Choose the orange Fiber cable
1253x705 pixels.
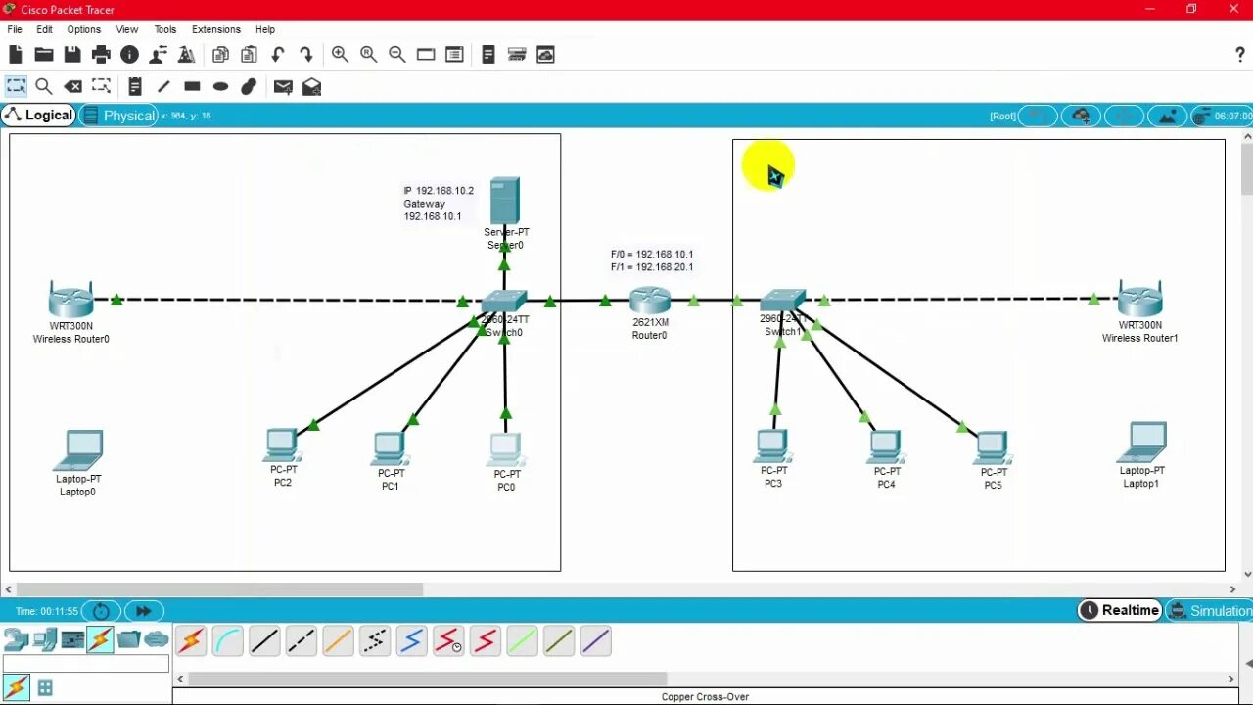tap(338, 641)
